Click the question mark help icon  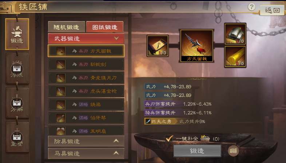[251, 7]
